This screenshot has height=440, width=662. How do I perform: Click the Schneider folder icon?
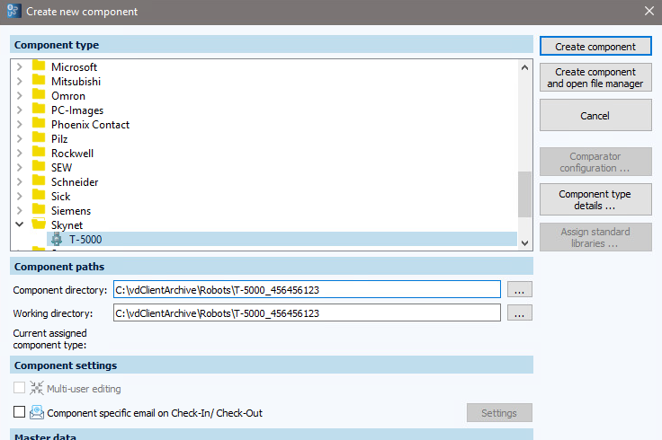pyautogui.click(x=39, y=182)
